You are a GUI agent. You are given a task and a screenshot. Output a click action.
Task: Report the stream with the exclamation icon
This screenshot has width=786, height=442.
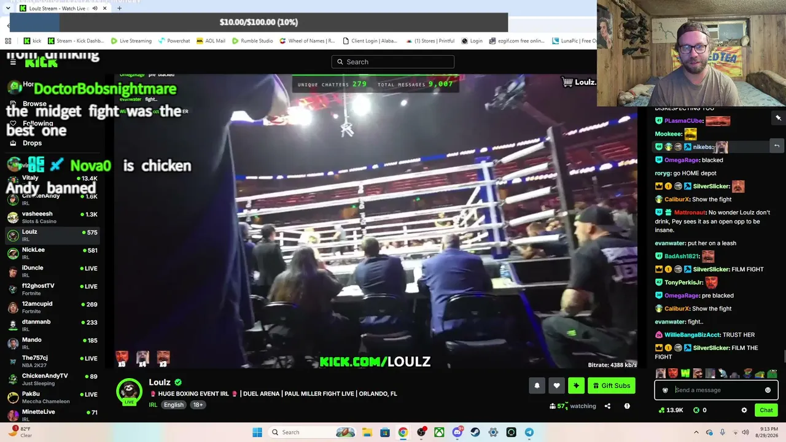coord(627,406)
